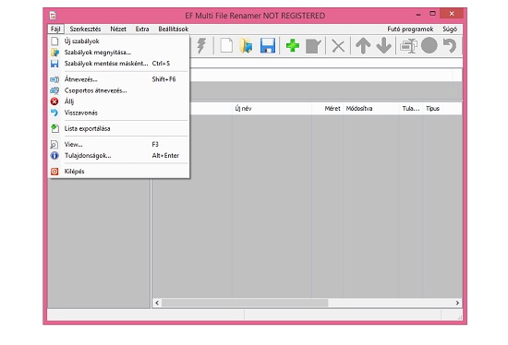Image resolution: width=508 pixels, height=345 pixels.
Task: Open View... from the Fájl menu
Action: tap(118, 144)
